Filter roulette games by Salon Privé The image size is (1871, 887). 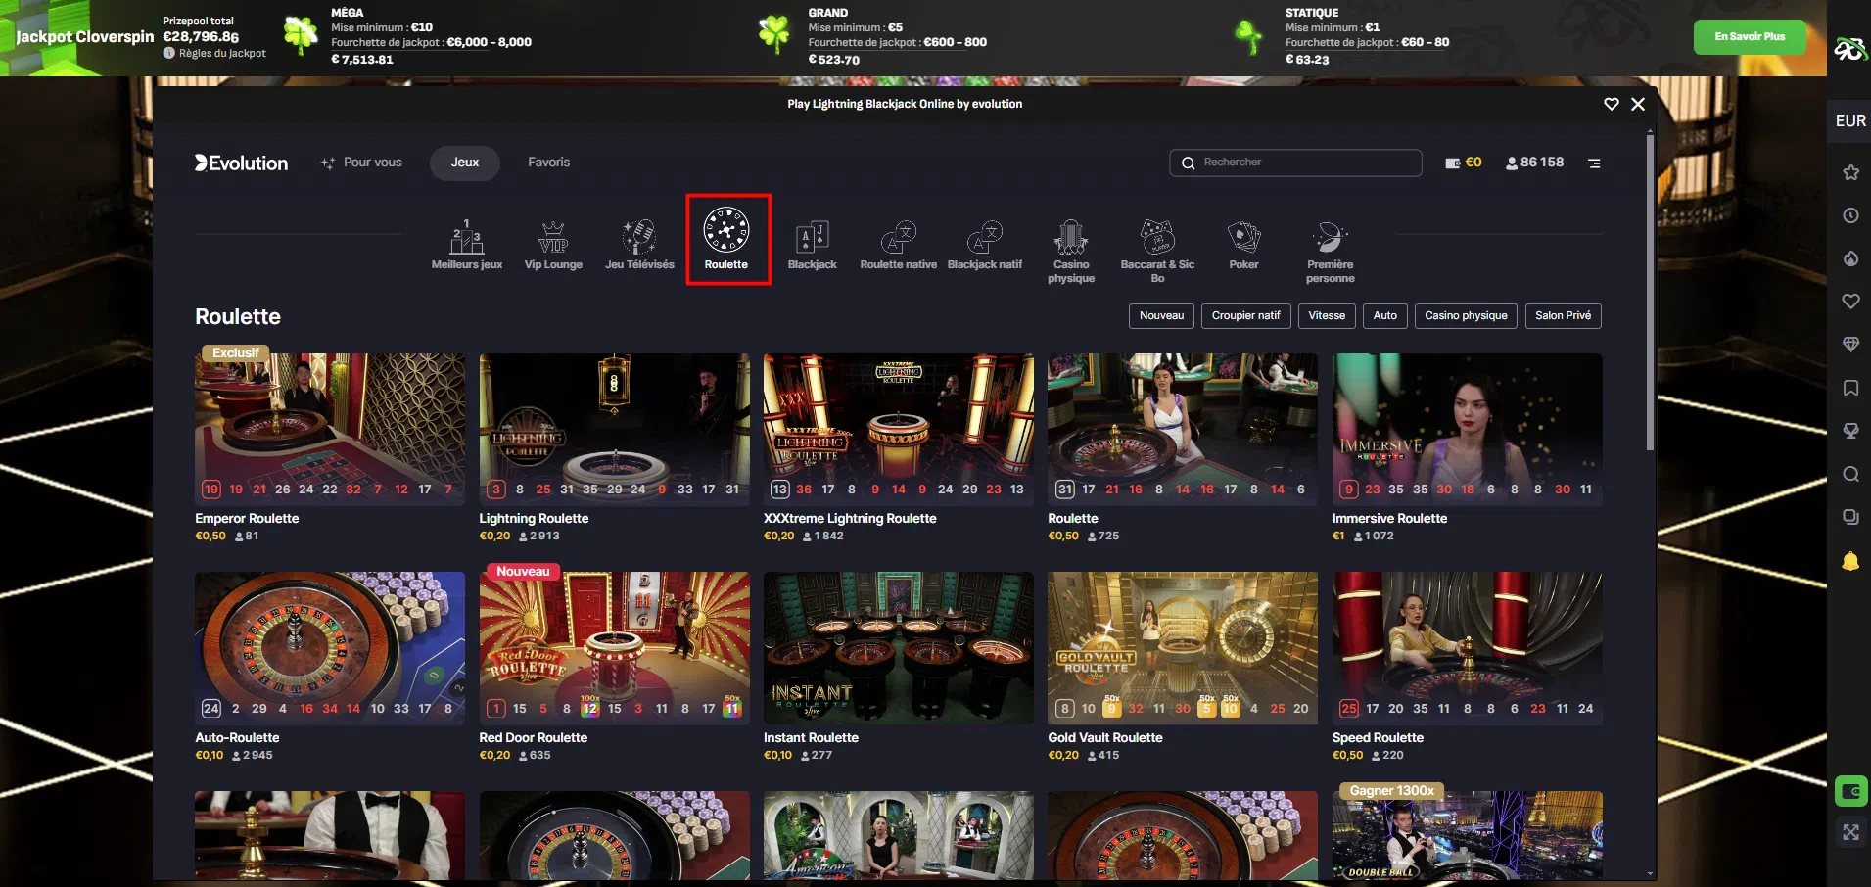1563,316
